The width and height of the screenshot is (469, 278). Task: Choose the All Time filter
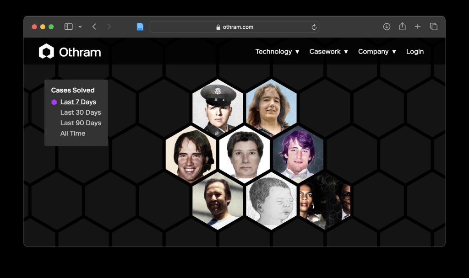(73, 133)
